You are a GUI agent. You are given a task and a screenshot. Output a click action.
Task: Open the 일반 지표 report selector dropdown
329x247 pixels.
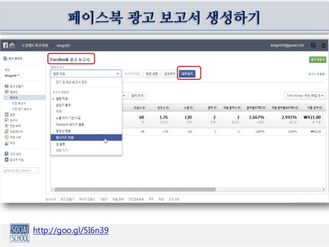click(x=86, y=74)
